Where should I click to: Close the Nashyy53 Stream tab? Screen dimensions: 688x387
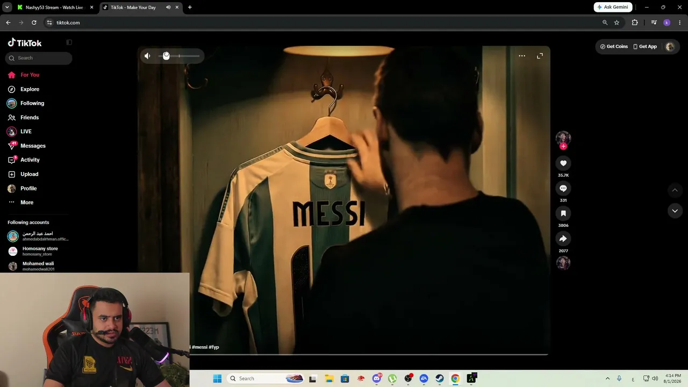(x=91, y=8)
